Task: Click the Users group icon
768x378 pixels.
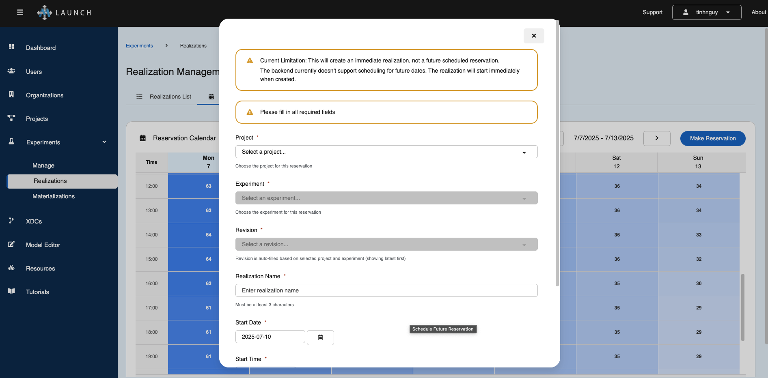Action: point(11,71)
